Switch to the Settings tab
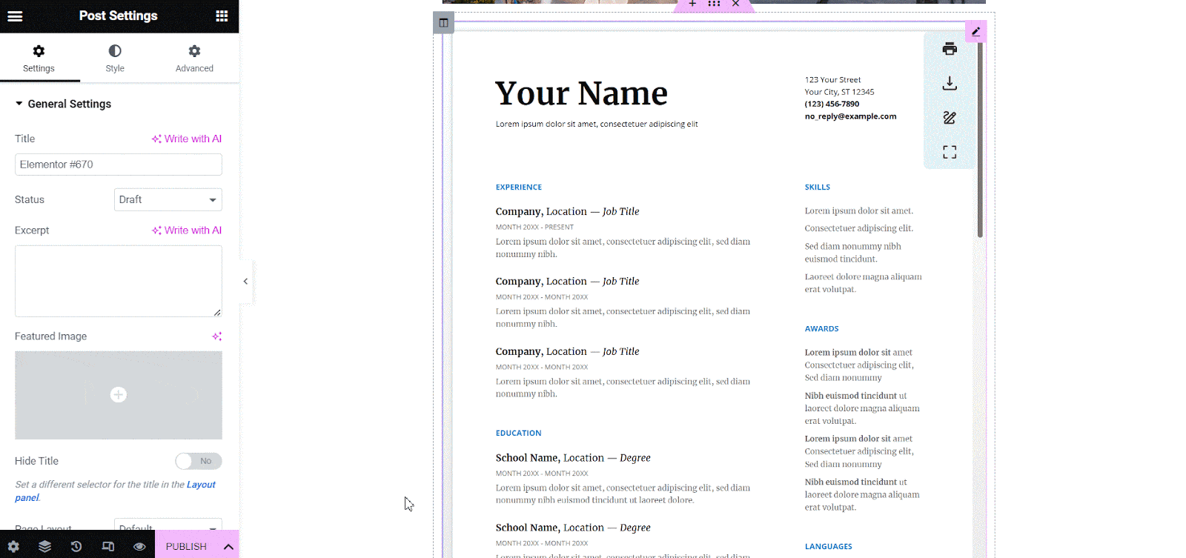 click(39, 59)
